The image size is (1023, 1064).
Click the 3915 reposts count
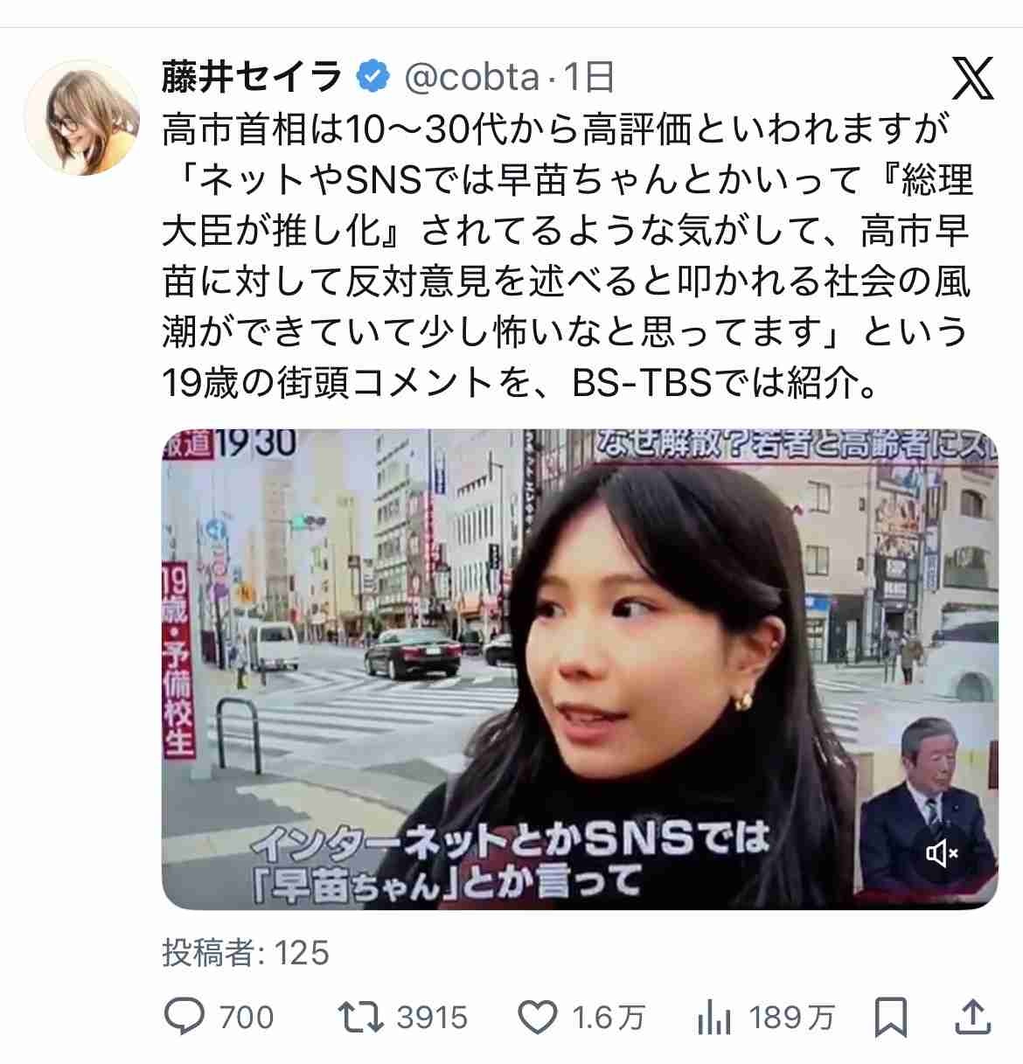(x=432, y=1018)
